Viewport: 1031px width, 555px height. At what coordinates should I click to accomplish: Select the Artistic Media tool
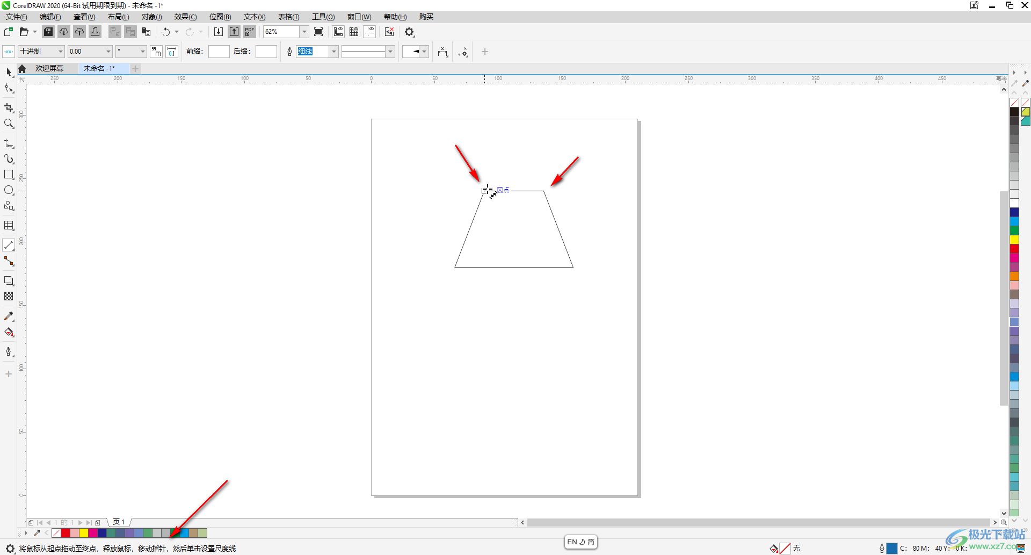point(9,159)
